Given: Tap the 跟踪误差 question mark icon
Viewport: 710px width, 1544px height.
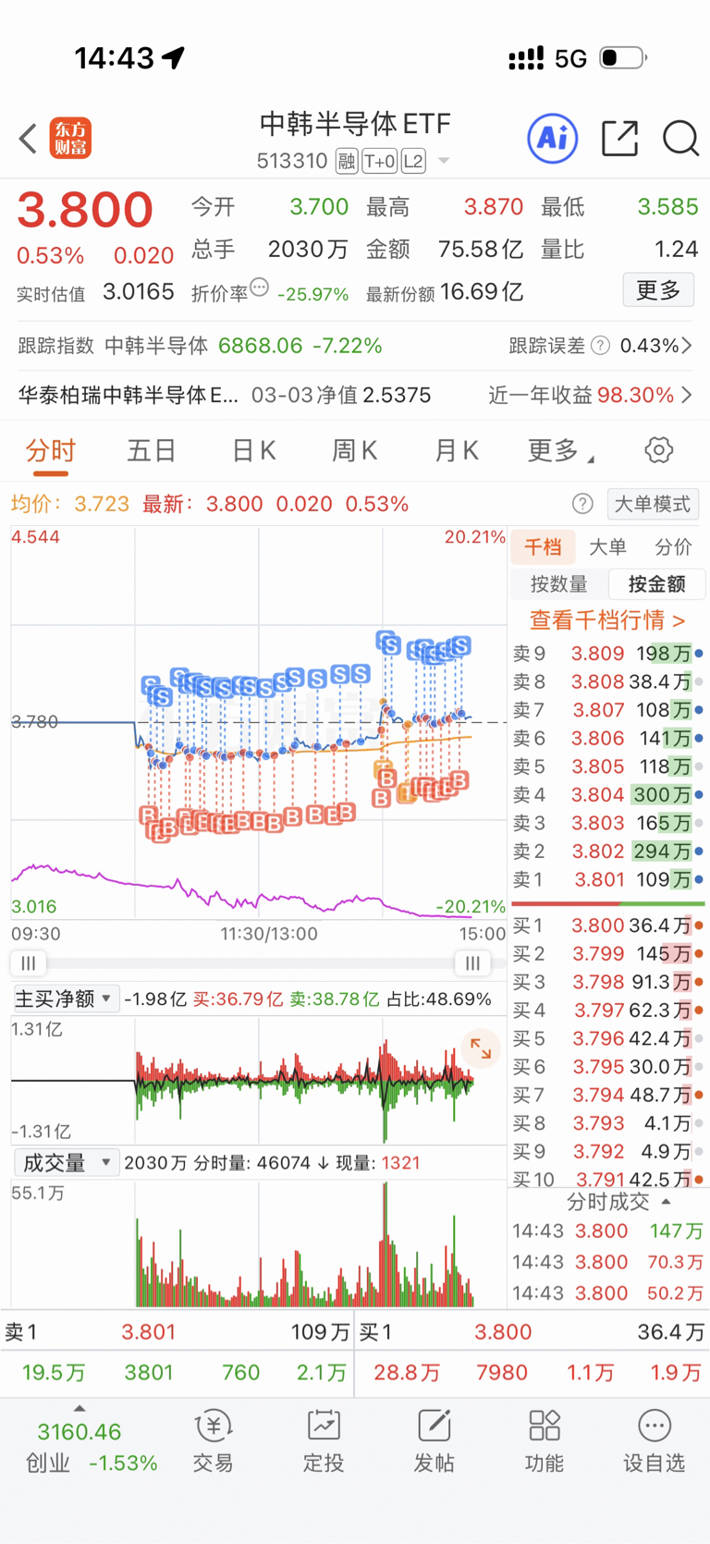Looking at the screenshot, I should point(600,346).
